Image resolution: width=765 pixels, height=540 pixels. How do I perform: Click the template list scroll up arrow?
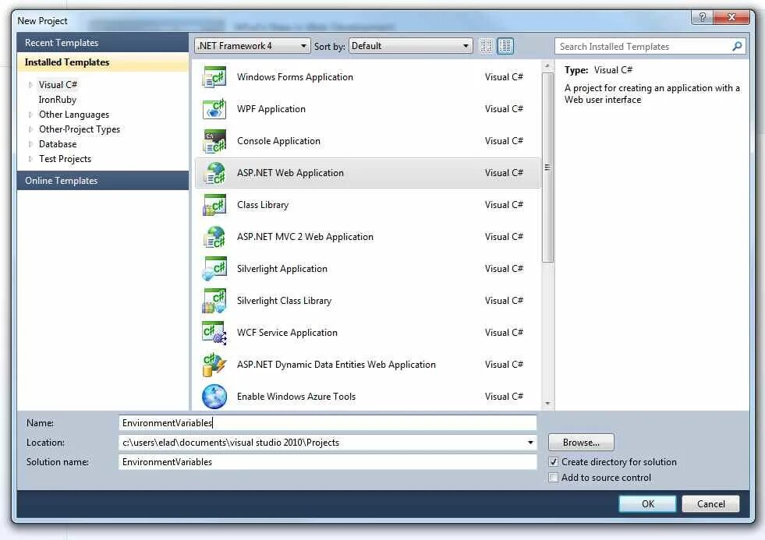(x=547, y=65)
